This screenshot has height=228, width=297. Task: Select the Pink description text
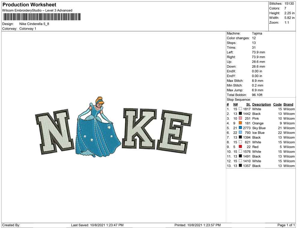[x=256, y=118]
